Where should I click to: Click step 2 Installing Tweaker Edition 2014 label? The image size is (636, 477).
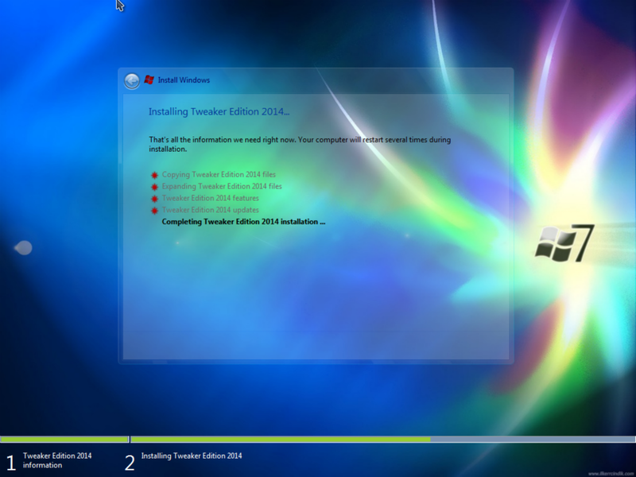(192, 456)
